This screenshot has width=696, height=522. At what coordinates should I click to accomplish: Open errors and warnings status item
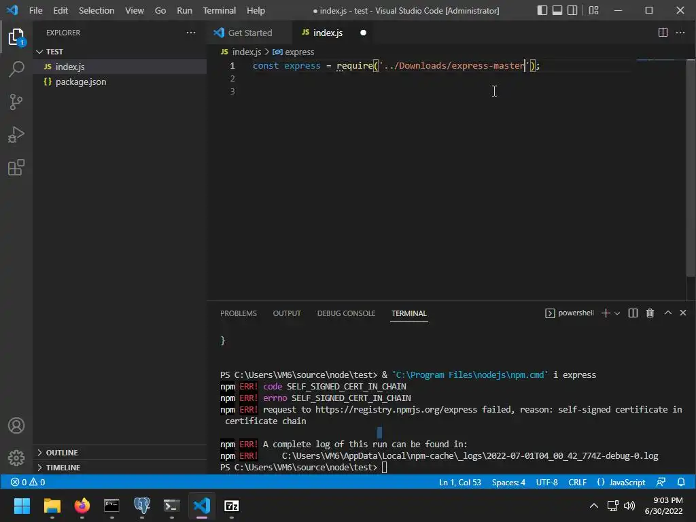click(x=27, y=482)
